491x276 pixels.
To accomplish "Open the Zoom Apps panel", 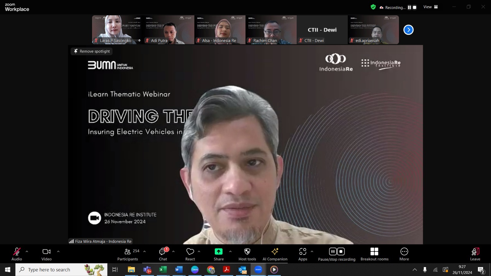I will pos(303,254).
